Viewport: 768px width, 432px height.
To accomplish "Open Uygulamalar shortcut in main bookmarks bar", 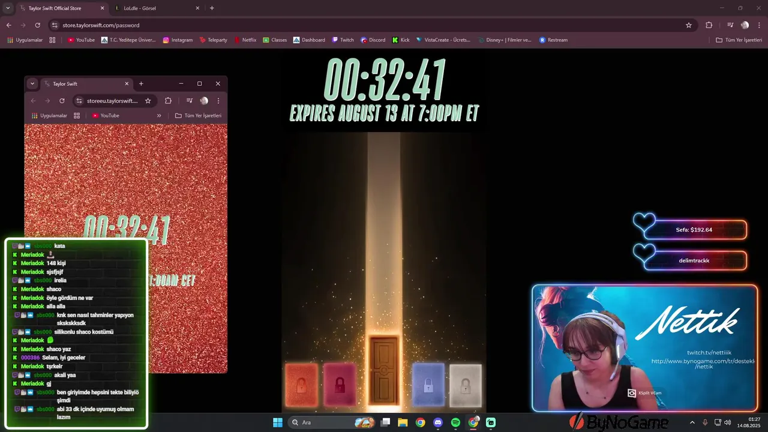I will pyautogui.click(x=25, y=40).
